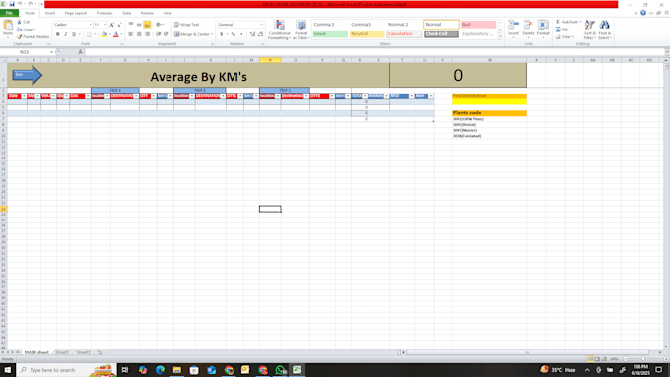Click the Increase Indent icon
Image resolution: width=670 pixels, height=377 pixels.
(167, 34)
